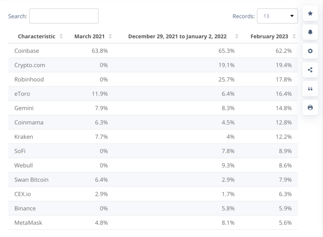Click the March 2021 column header
This screenshot has height=237, width=323.
pyautogui.click(x=90, y=36)
